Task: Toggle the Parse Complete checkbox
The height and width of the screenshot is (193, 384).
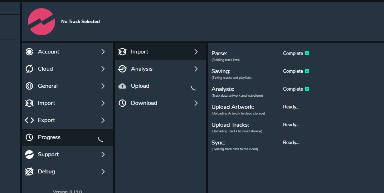Action: (307, 54)
